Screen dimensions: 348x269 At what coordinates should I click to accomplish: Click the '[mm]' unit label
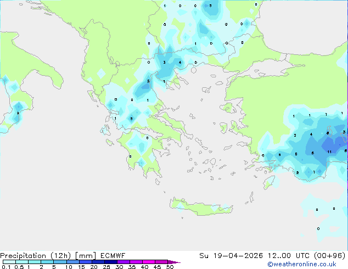(x=86, y=256)
